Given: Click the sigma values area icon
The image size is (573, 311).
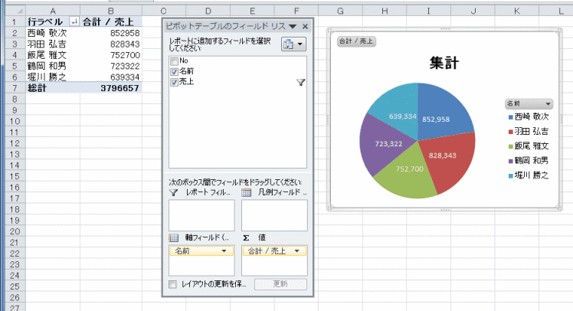Looking at the screenshot, I should [x=247, y=237].
